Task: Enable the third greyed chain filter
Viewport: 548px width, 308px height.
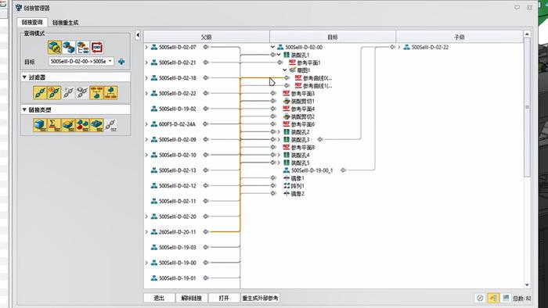Action: click(x=69, y=93)
